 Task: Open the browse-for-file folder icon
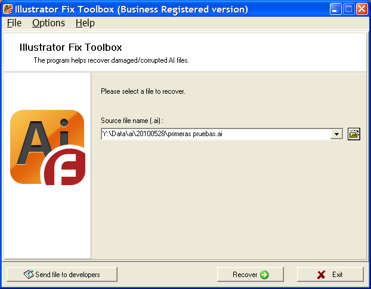(x=354, y=134)
